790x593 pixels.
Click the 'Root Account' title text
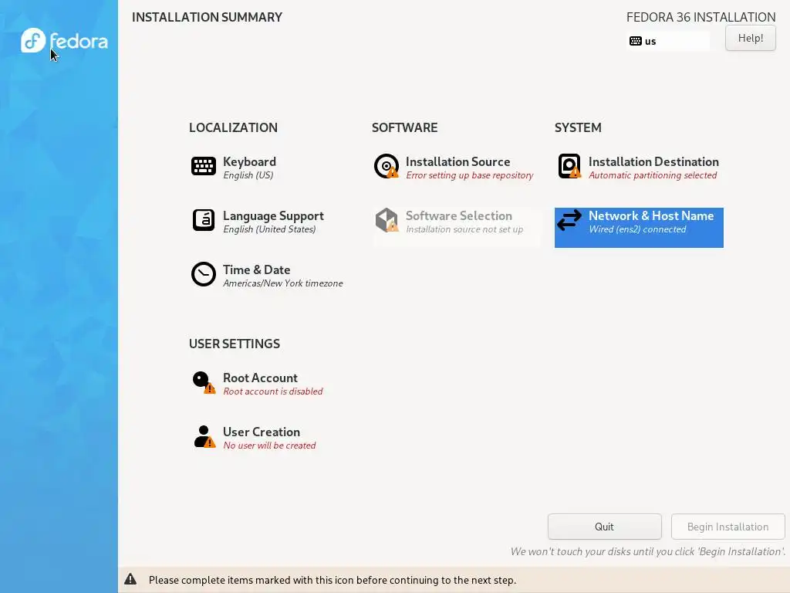[261, 378]
